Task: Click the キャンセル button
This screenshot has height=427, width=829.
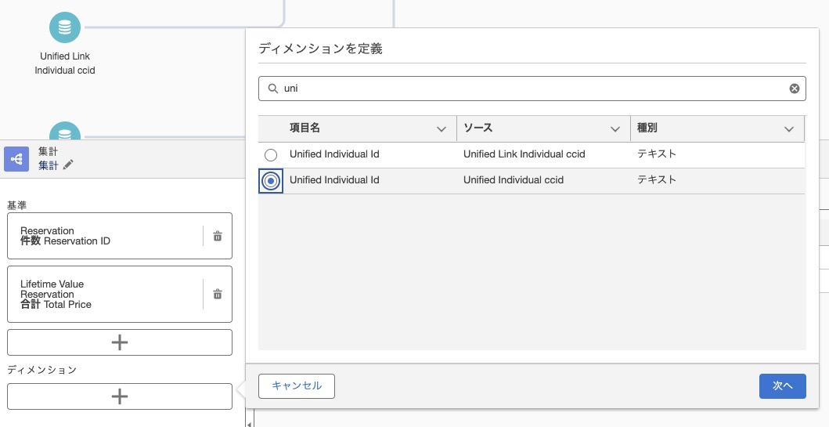Action: coord(297,385)
